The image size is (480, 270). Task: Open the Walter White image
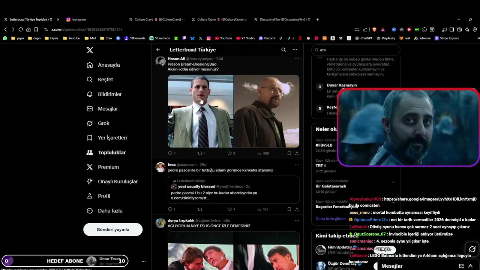point(267,111)
